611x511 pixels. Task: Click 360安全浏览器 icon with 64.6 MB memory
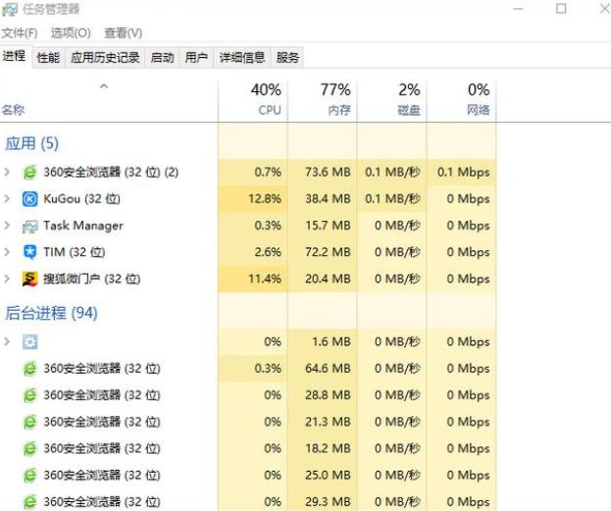[x=30, y=369]
